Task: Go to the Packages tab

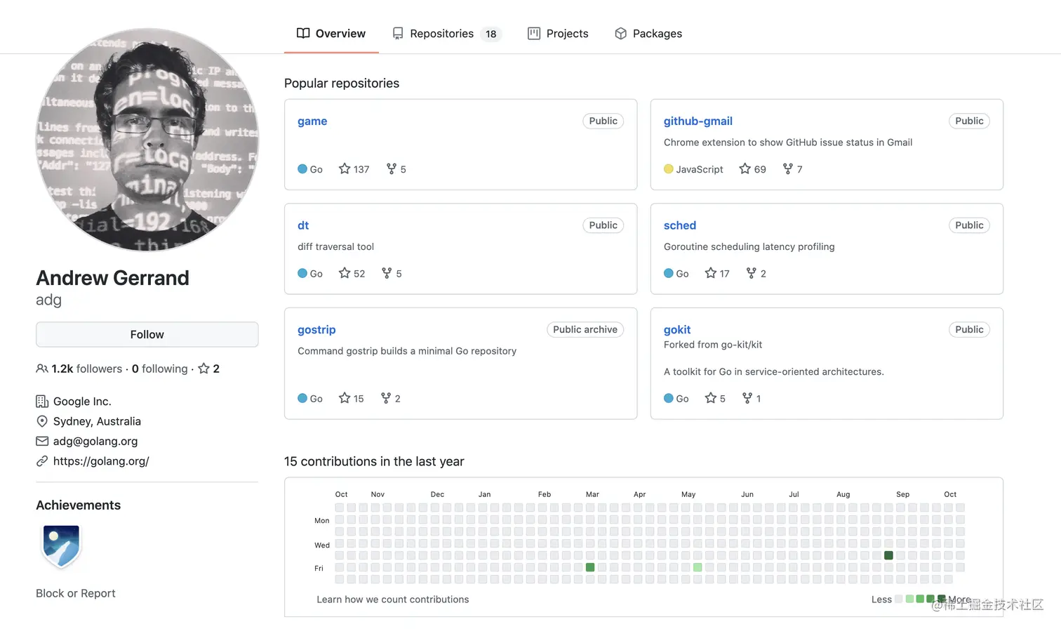Action: (648, 34)
